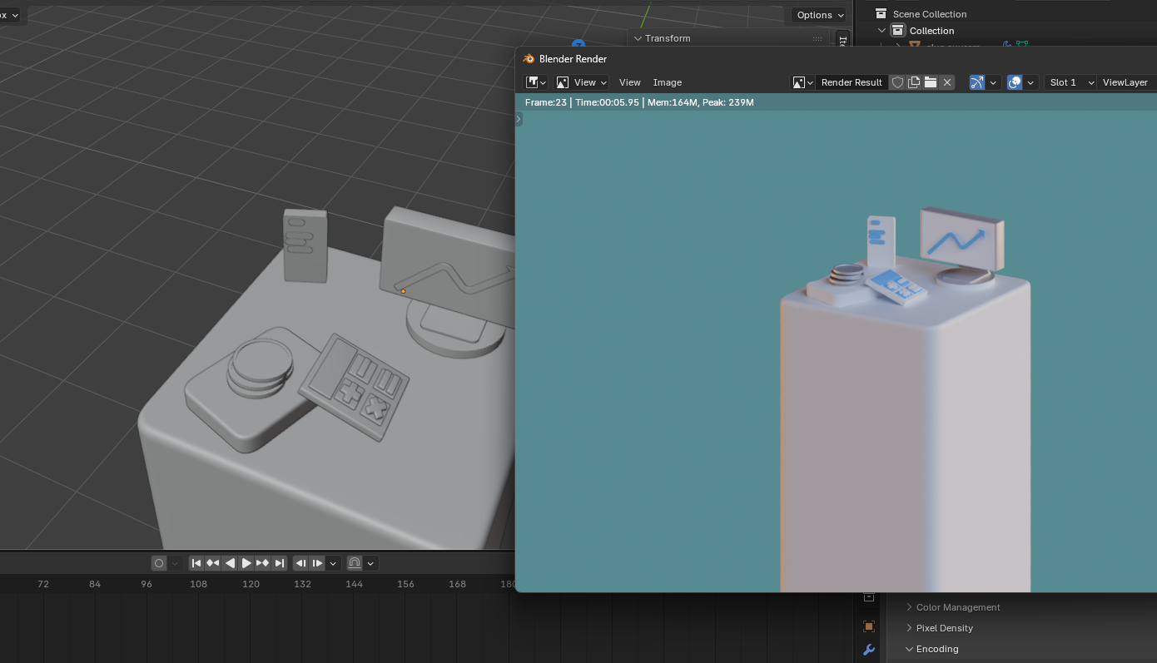Collapse the Transform panel in sidebar
The width and height of the screenshot is (1157, 663).
pos(638,38)
